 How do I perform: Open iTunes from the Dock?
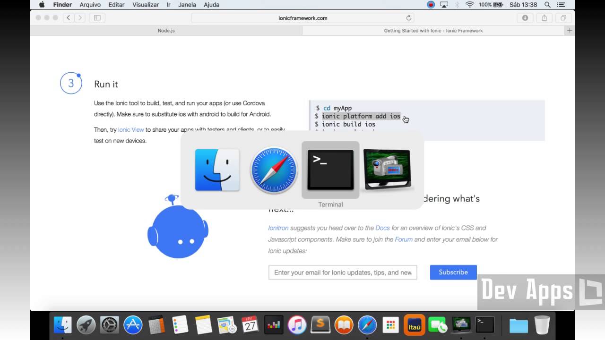coord(297,325)
